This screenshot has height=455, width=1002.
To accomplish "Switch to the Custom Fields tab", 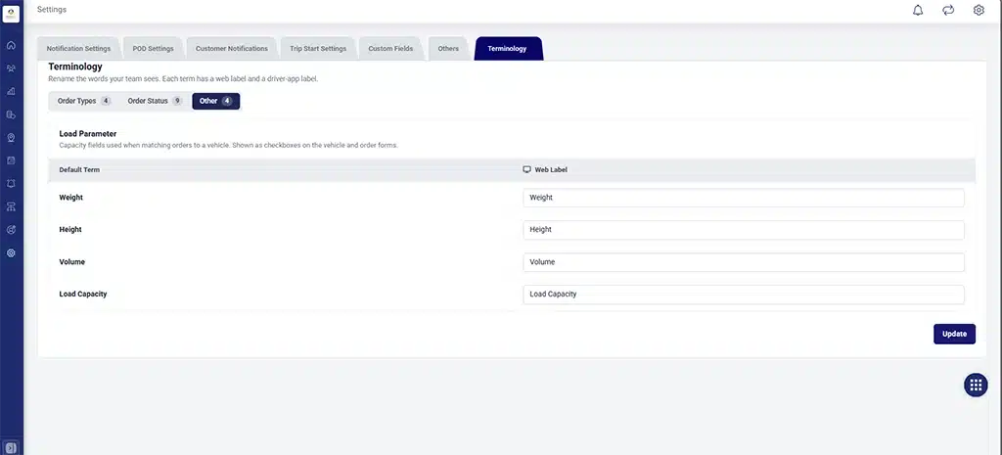I will (390, 49).
